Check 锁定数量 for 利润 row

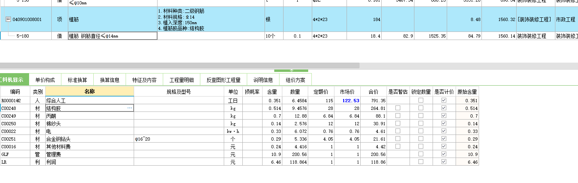pos(421,162)
